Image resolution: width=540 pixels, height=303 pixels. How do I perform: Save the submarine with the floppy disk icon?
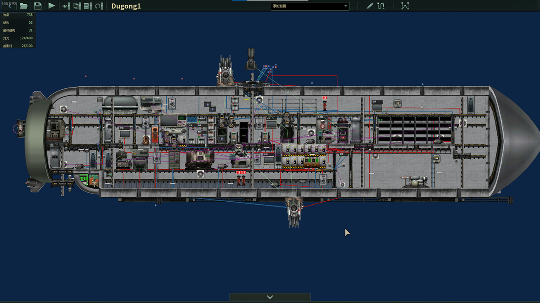[38, 6]
